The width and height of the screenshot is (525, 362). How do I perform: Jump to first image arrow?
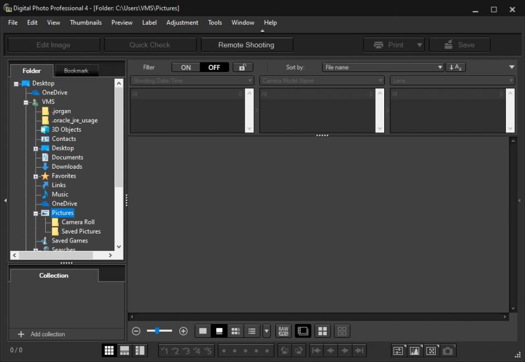coord(317,351)
